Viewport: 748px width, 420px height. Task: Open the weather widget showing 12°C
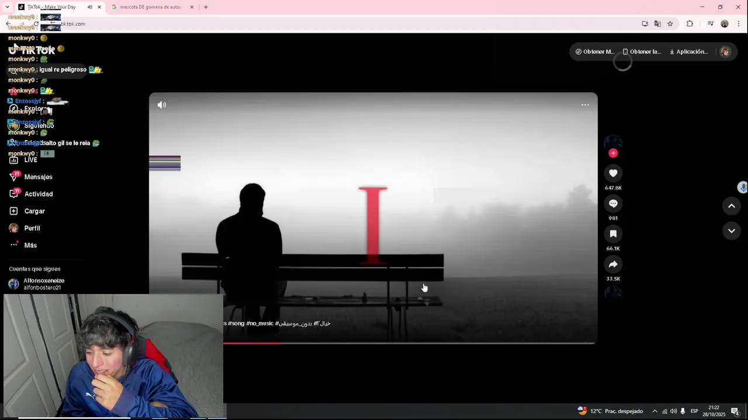[610, 411]
